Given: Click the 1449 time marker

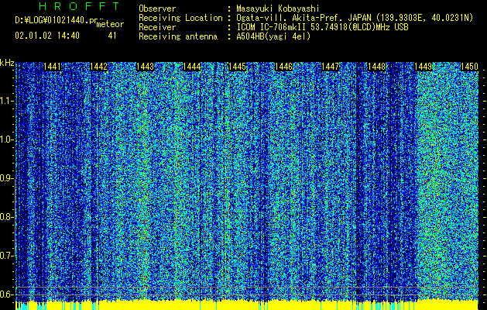Looking at the screenshot, I should click(423, 67).
